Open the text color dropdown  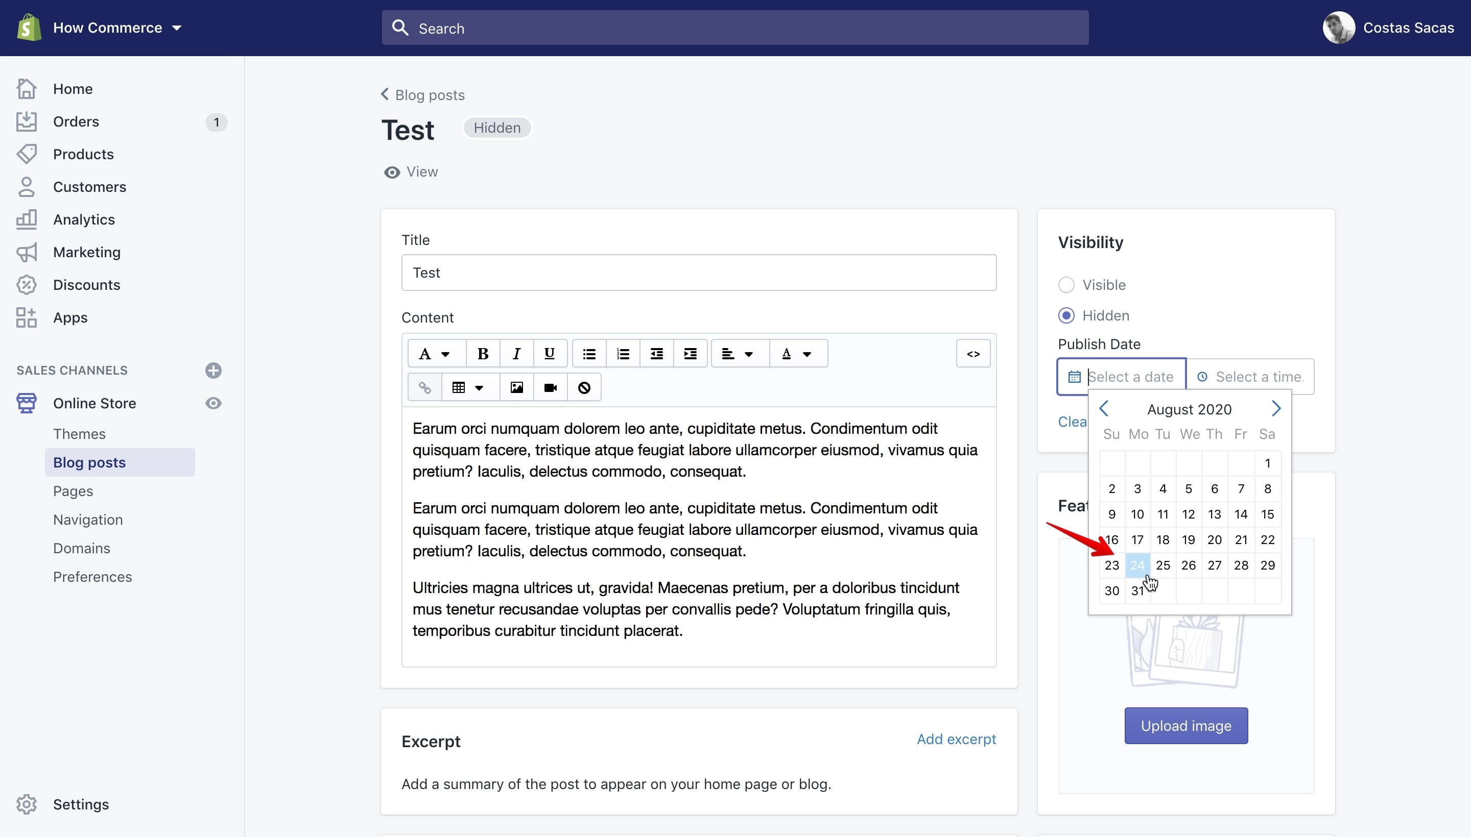[x=798, y=354]
